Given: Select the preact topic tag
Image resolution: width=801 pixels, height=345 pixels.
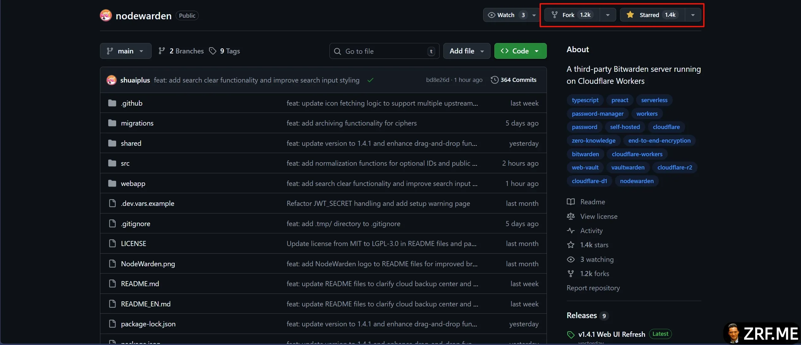Looking at the screenshot, I should [620, 100].
